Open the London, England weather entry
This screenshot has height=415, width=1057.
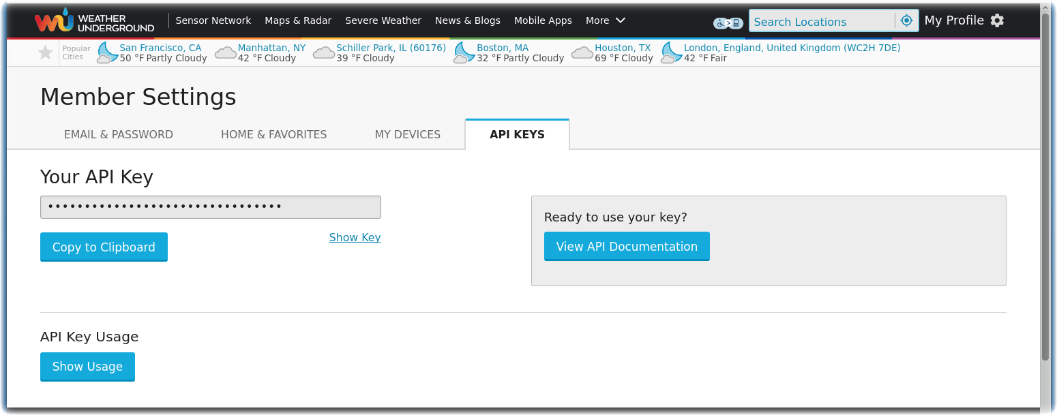791,48
